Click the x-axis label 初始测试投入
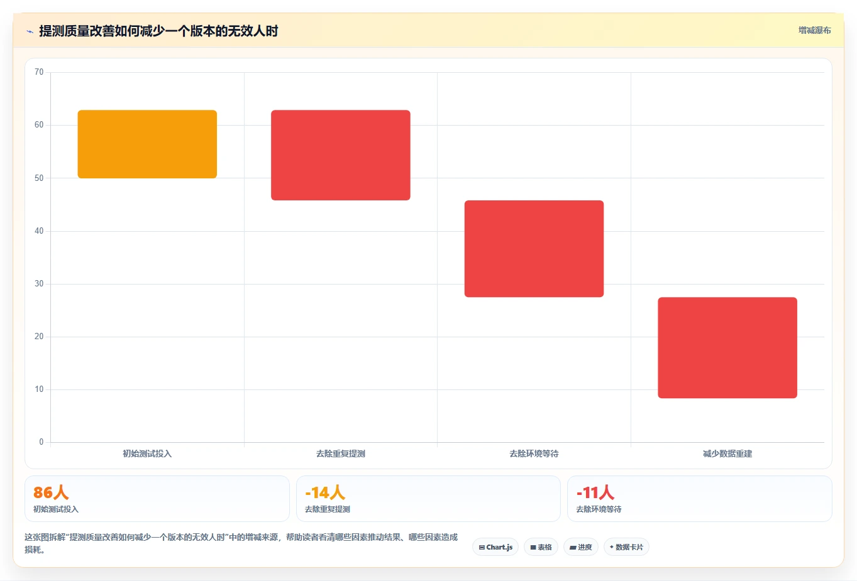857x581 pixels. tap(147, 453)
